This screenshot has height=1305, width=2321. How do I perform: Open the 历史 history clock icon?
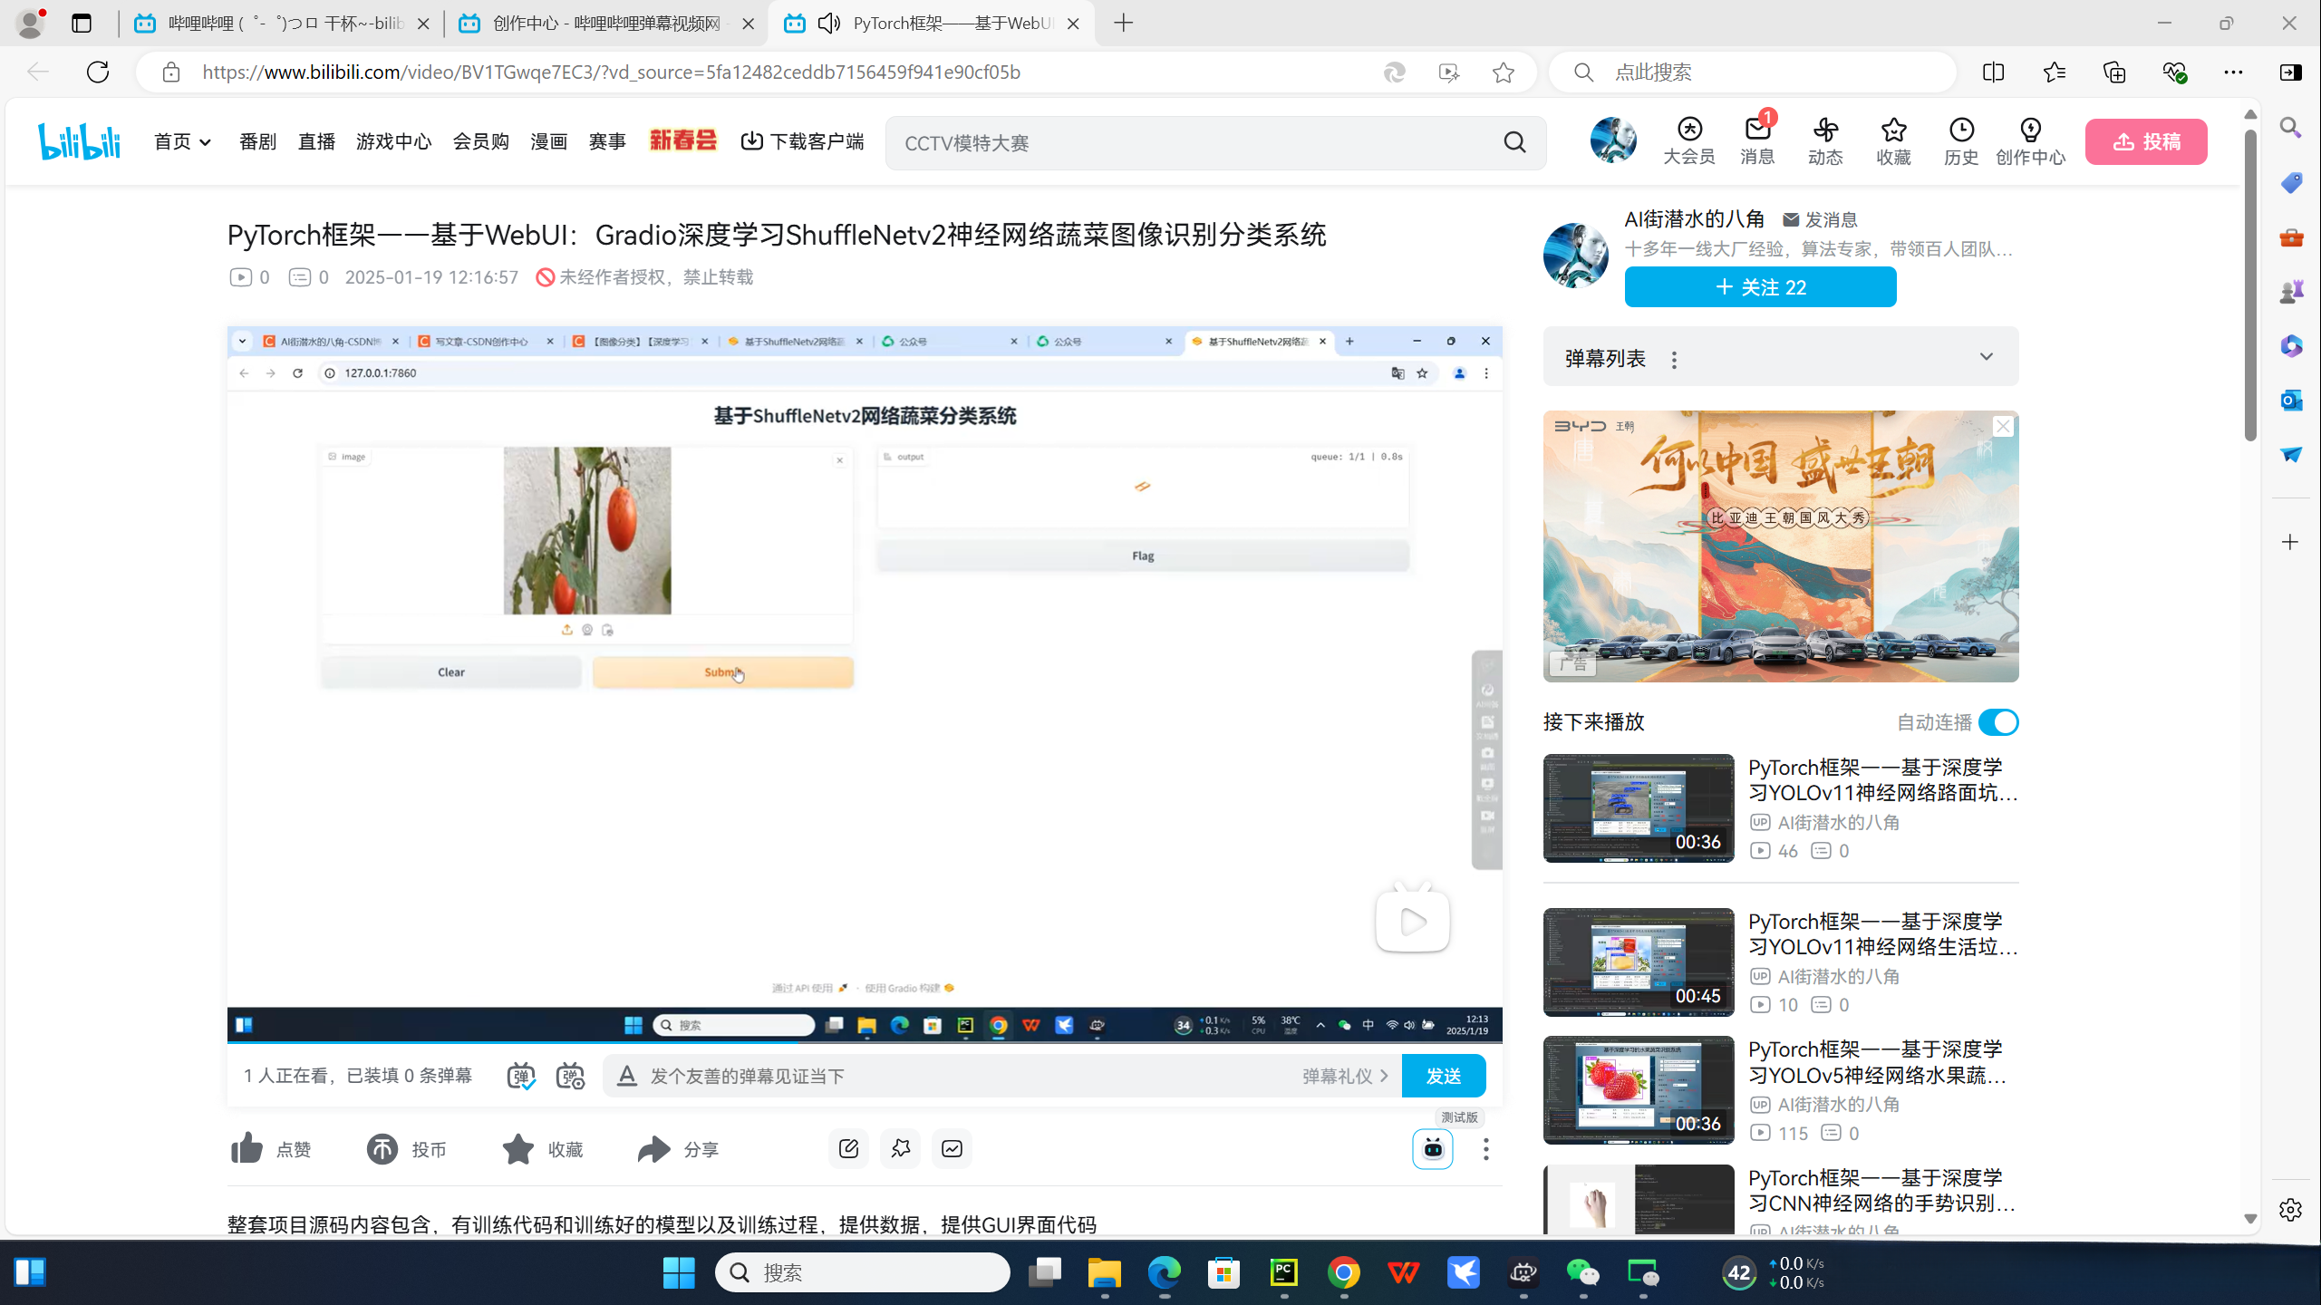point(1961,130)
